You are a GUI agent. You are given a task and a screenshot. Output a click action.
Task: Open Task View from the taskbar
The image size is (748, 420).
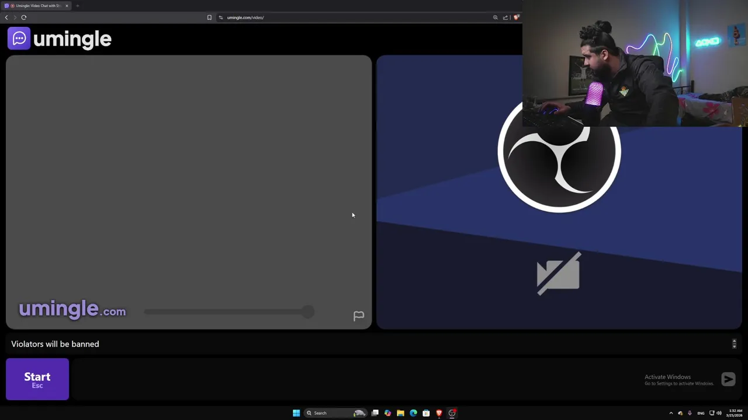click(375, 413)
